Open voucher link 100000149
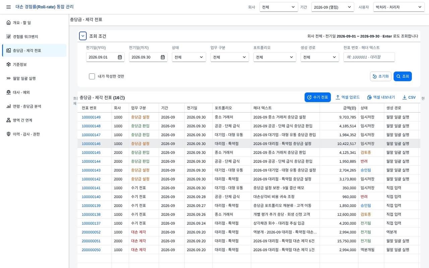 pyautogui.click(x=91, y=117)
